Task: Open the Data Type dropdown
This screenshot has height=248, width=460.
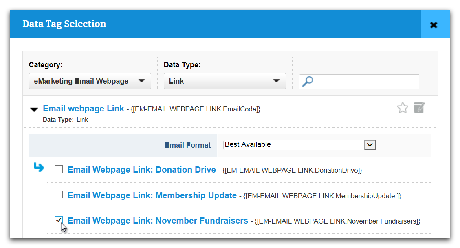Action: (225, 81)
